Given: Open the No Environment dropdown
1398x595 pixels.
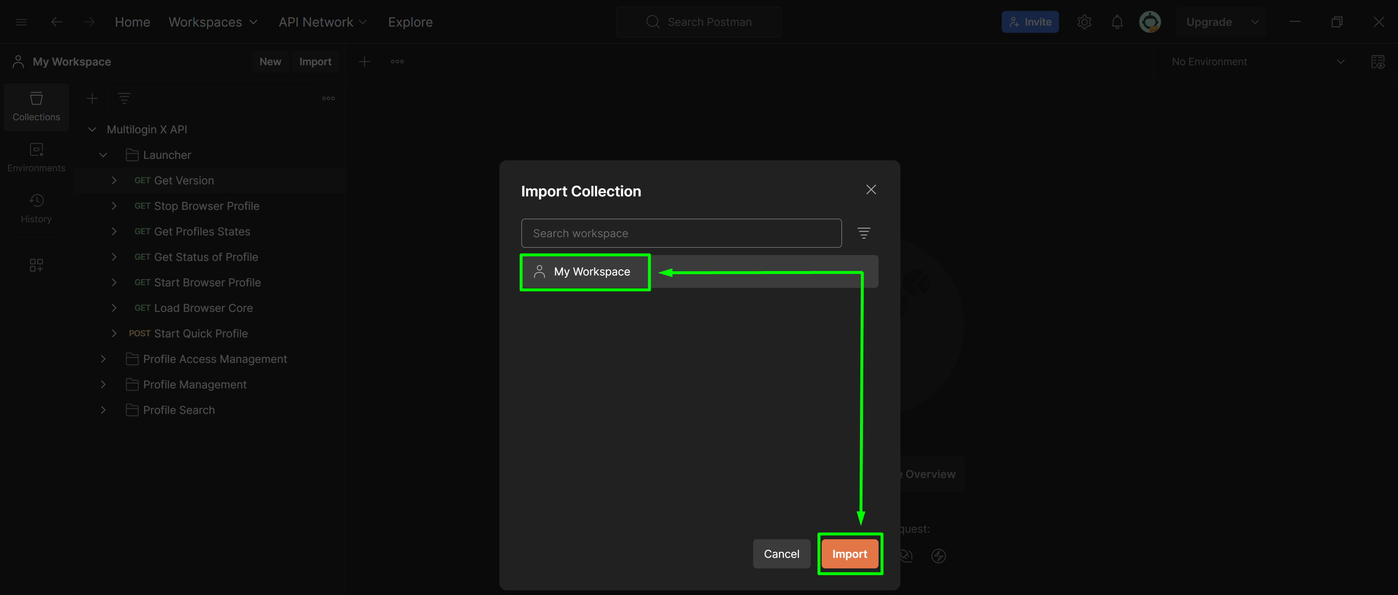Looking at the screenshot, I should pyautogui.click(x=1258, y=62).
